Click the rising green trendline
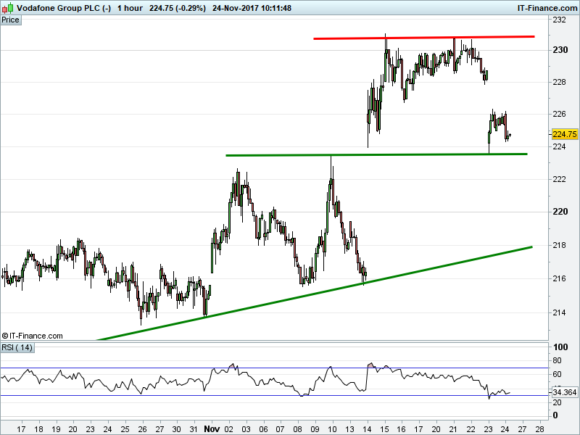The height and width of the screenshot is (435, 580). [x=315, y=294]
